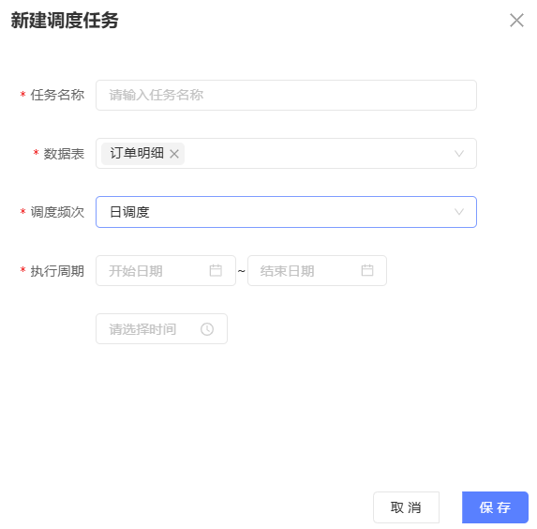Click the 取消 button

tap(406, 507)
